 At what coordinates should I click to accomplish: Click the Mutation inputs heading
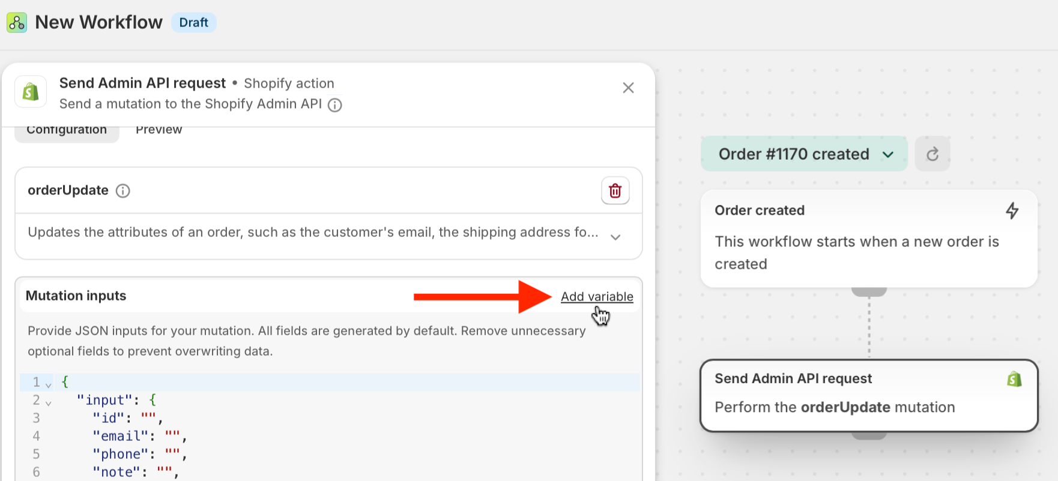click(x=76, y=296)
